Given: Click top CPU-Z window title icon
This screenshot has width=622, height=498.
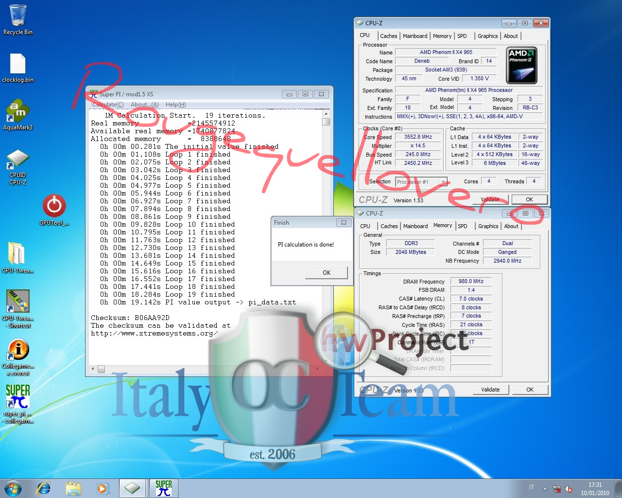Looking at the screenshot, I should (x=360, y=23).
